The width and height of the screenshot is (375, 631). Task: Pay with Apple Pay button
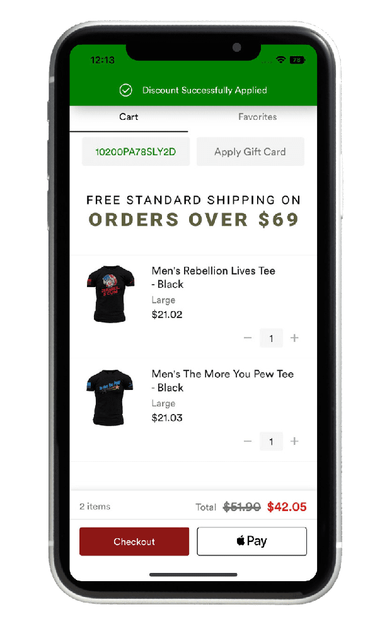(x=251, y=541)
